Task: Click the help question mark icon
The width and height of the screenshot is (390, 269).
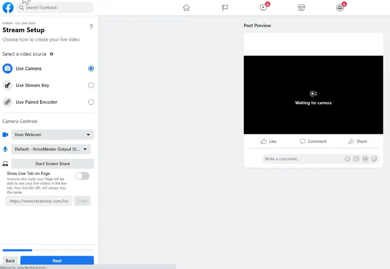Action: coord(91,27)
